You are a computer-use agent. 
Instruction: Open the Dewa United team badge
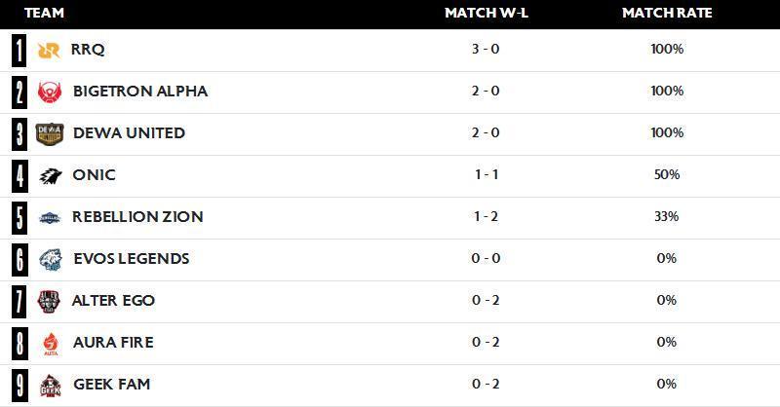pyautogui.click(x=50, y=133)
